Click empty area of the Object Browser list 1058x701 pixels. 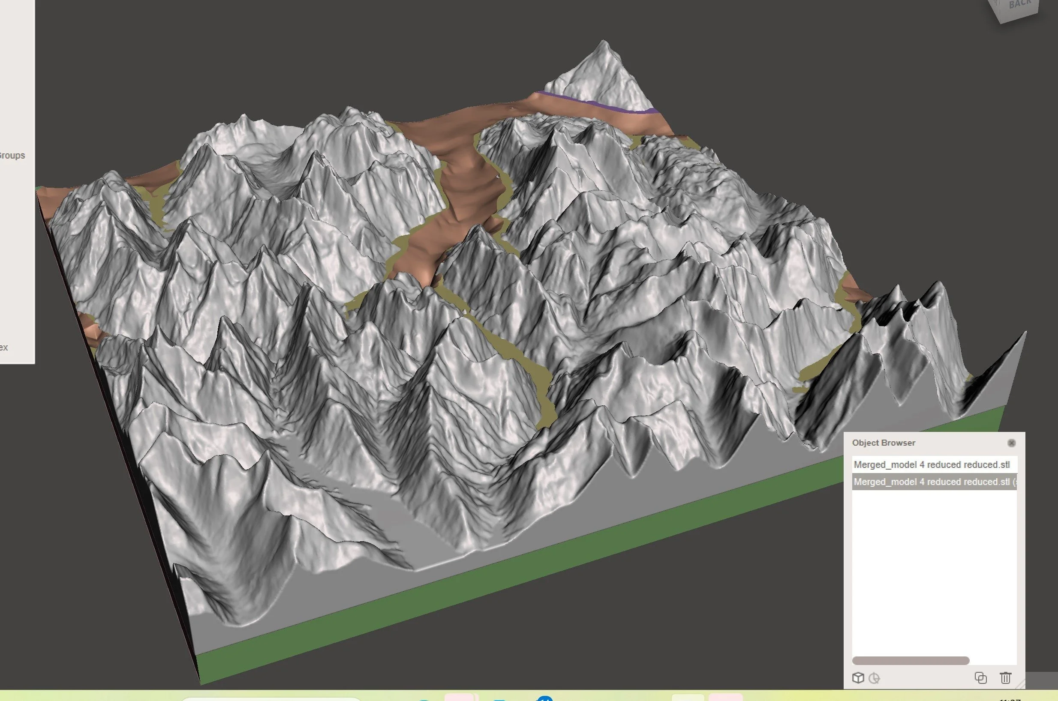pyautogui.click(x=934, y=572)
